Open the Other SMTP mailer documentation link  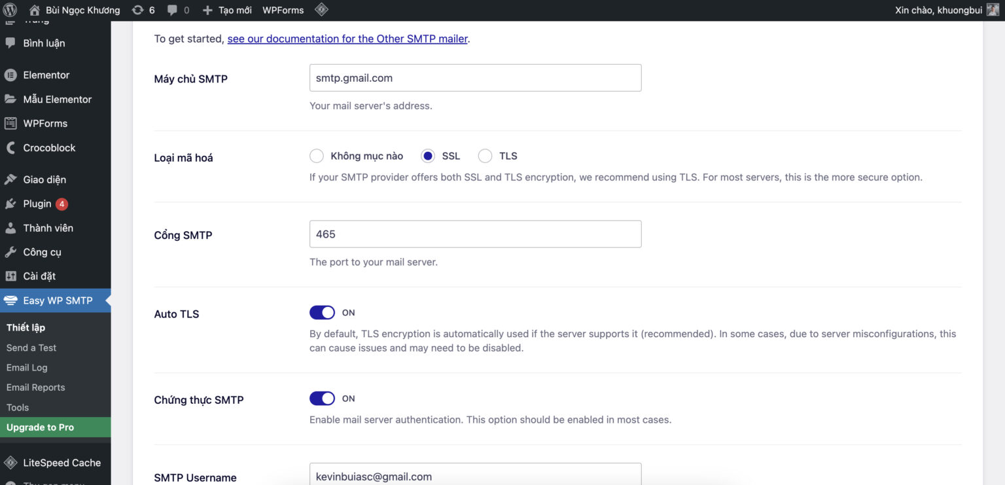(x=347, y=38)
